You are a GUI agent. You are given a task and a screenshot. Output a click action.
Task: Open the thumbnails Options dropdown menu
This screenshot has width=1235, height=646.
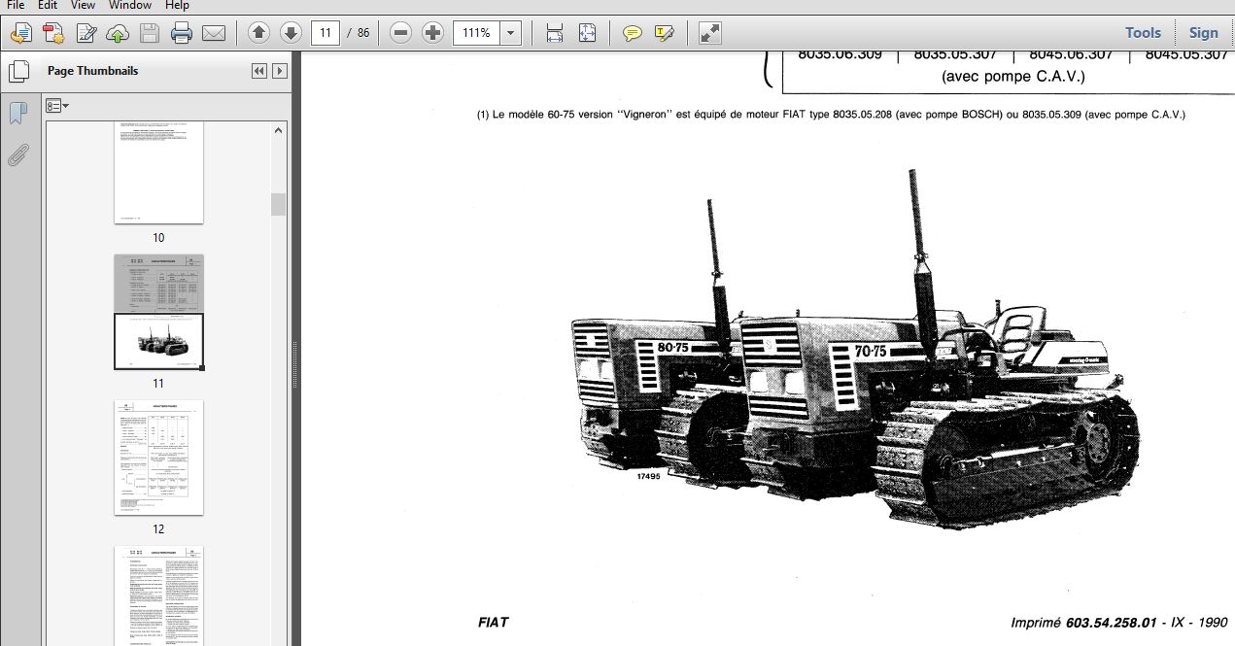click(x=57, y=106)
